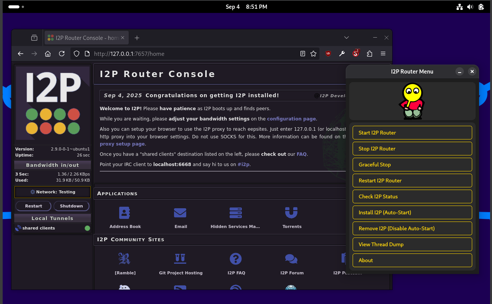Open the Email application icon

(180, 213)
